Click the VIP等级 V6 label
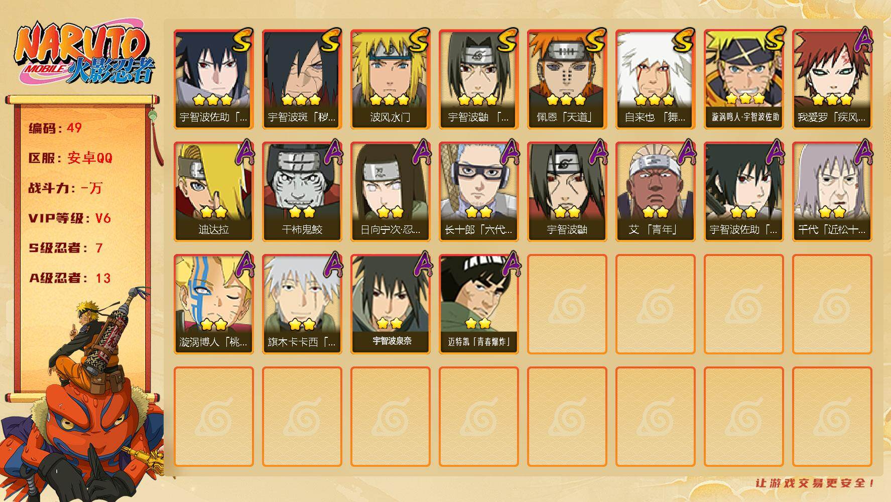Viewport: 891px width, 502px height. 70,218
